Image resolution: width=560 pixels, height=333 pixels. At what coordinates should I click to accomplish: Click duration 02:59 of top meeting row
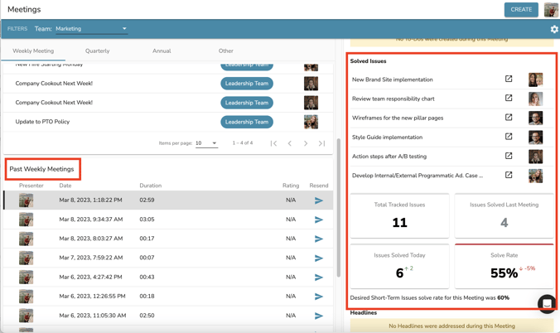tap(147, 200)
